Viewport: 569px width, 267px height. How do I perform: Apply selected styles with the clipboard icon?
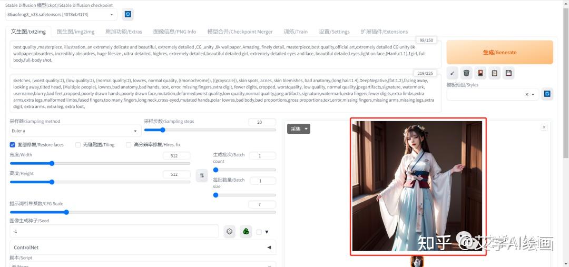click(x=494, y=73)
